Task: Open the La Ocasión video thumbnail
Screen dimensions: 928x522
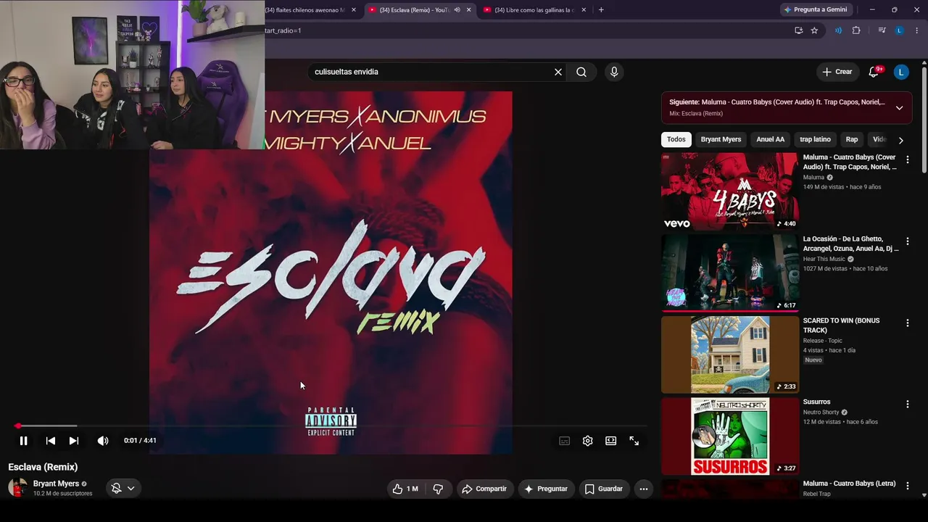Action: (730, 273)
